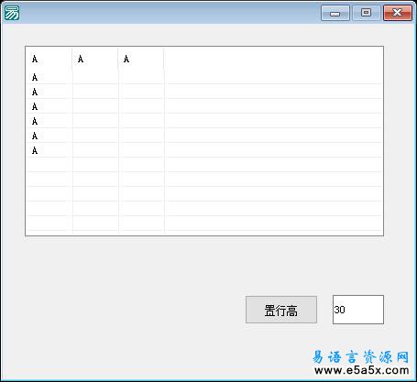Click the application icon in the title bar
This screenshot has height=382, width=417.
pyautogui.click(x=12, y=13)
